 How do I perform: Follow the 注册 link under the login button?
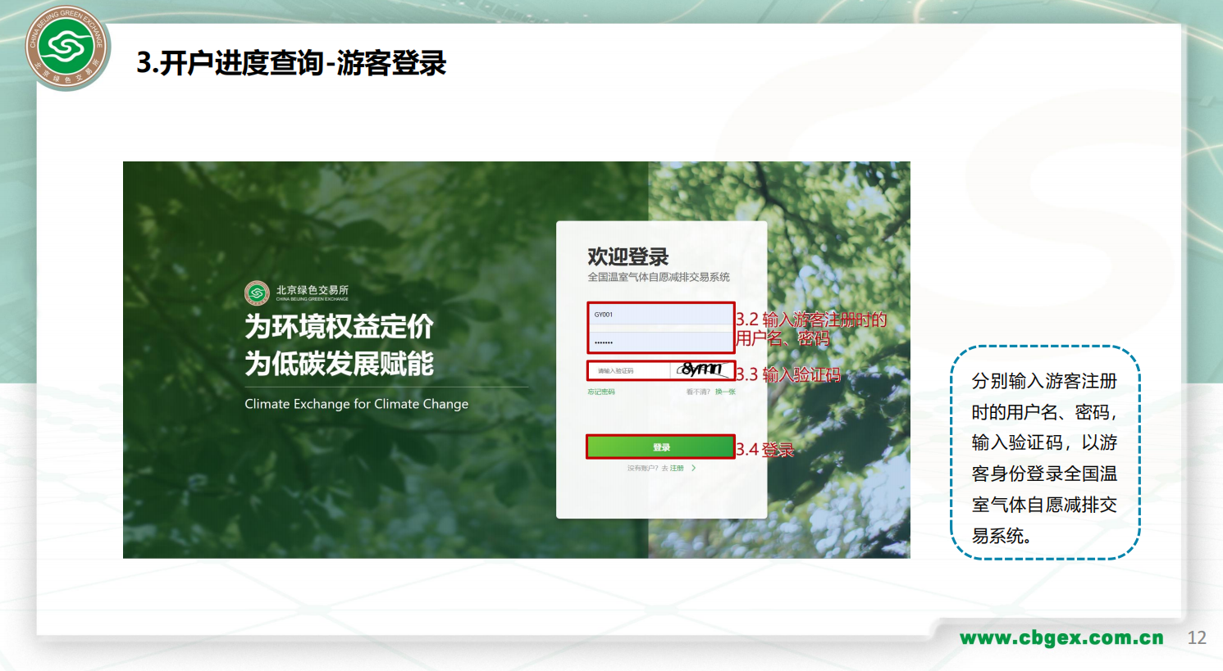pos(677,469)
